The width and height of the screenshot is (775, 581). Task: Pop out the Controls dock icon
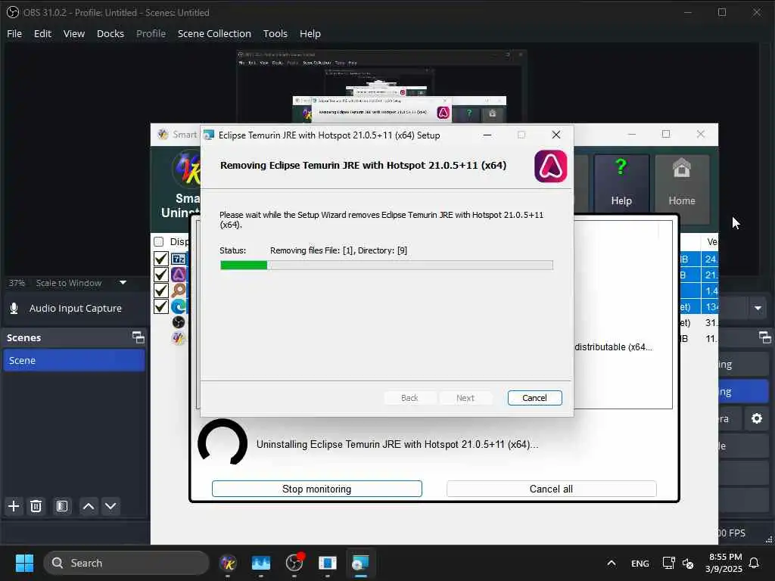point(764,337)
